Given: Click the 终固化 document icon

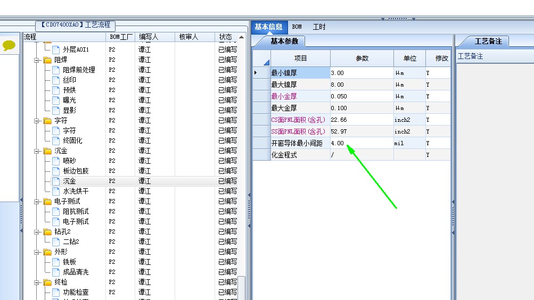Looking at the screenshot, I should pos(56,141).
